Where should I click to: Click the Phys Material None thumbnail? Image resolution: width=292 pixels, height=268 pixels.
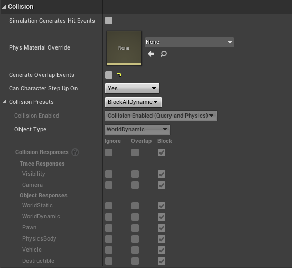point(124,48)
